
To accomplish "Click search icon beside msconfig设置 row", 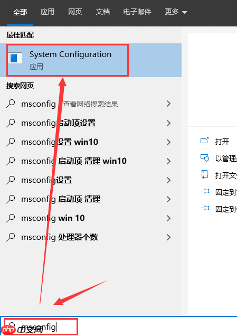I will [11, 180].
